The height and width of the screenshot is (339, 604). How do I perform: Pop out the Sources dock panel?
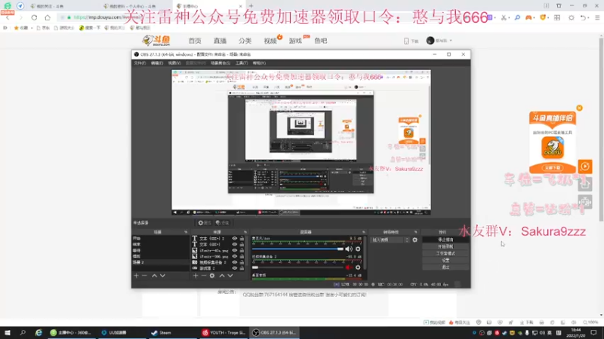(245, 232)
